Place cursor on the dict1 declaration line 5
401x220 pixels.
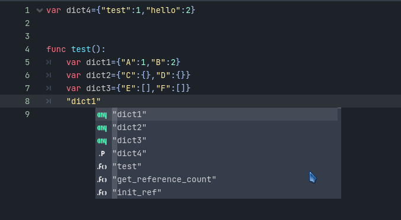123,62
